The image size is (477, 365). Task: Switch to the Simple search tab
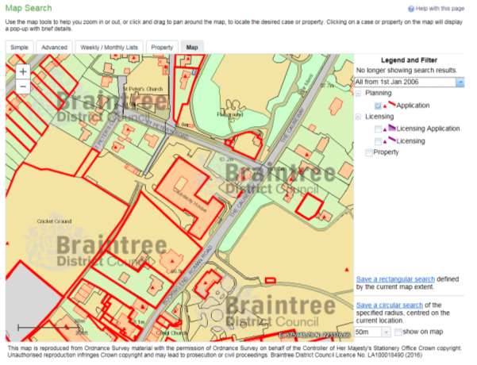coord(20,47)
